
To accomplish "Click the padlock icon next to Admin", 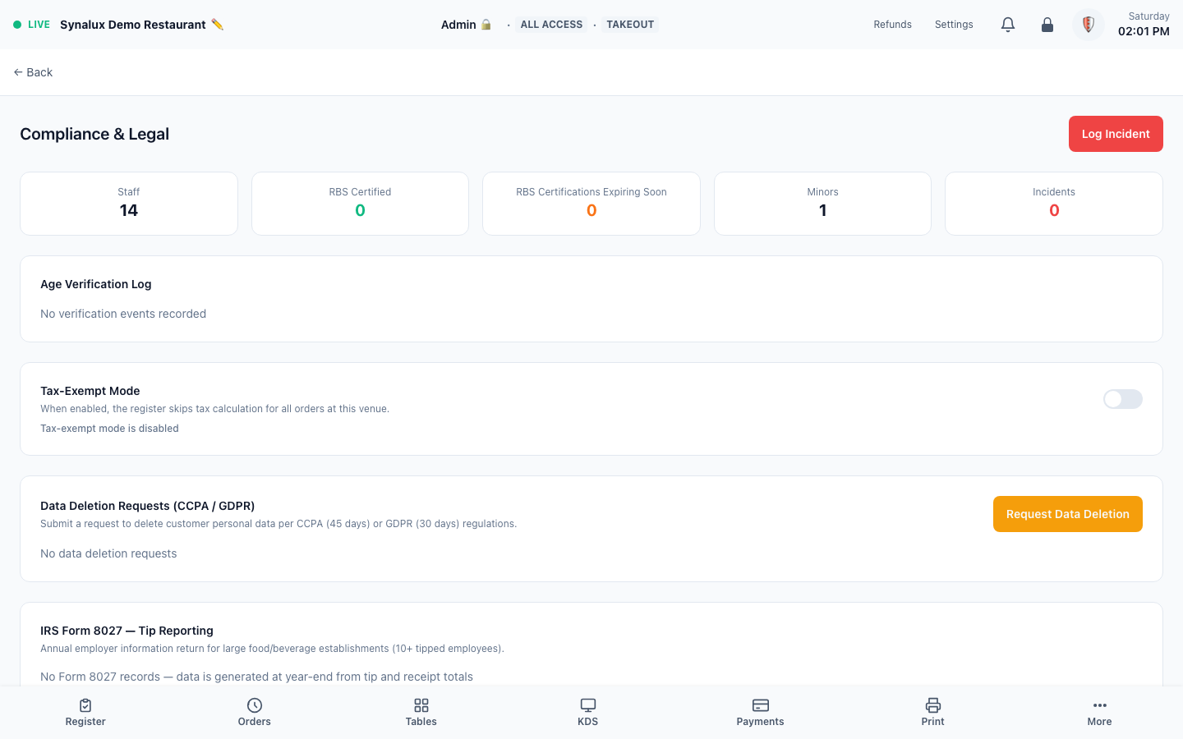I will (486, 25).
